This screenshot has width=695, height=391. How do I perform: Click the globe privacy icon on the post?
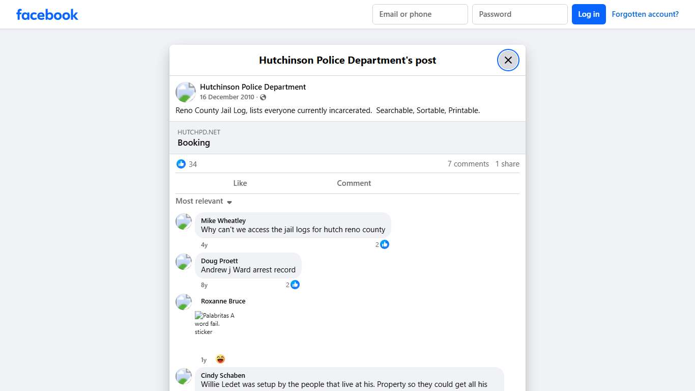tap(263, 97)
